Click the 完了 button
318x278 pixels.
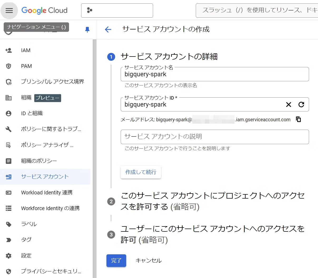click(x=116, y=261)
